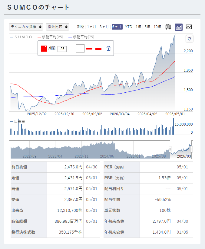Toggle the 出来高 volume legend
The image size is (205, 249).
[17, 122]
